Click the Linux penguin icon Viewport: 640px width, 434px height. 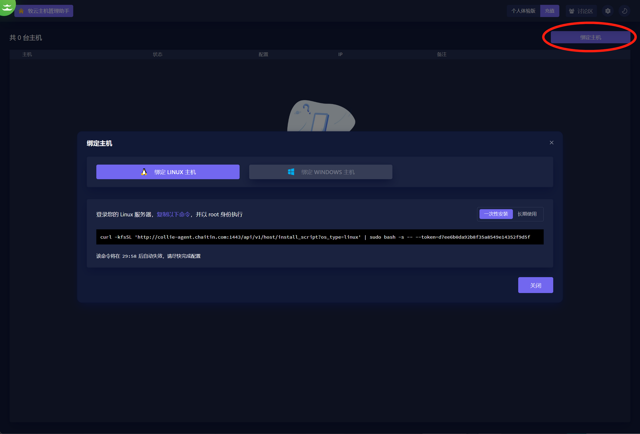(x=144, y=172)
